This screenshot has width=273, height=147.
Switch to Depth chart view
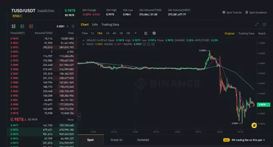262,34
